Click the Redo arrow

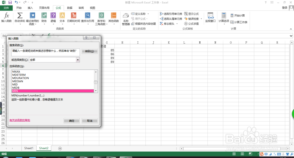25,2
